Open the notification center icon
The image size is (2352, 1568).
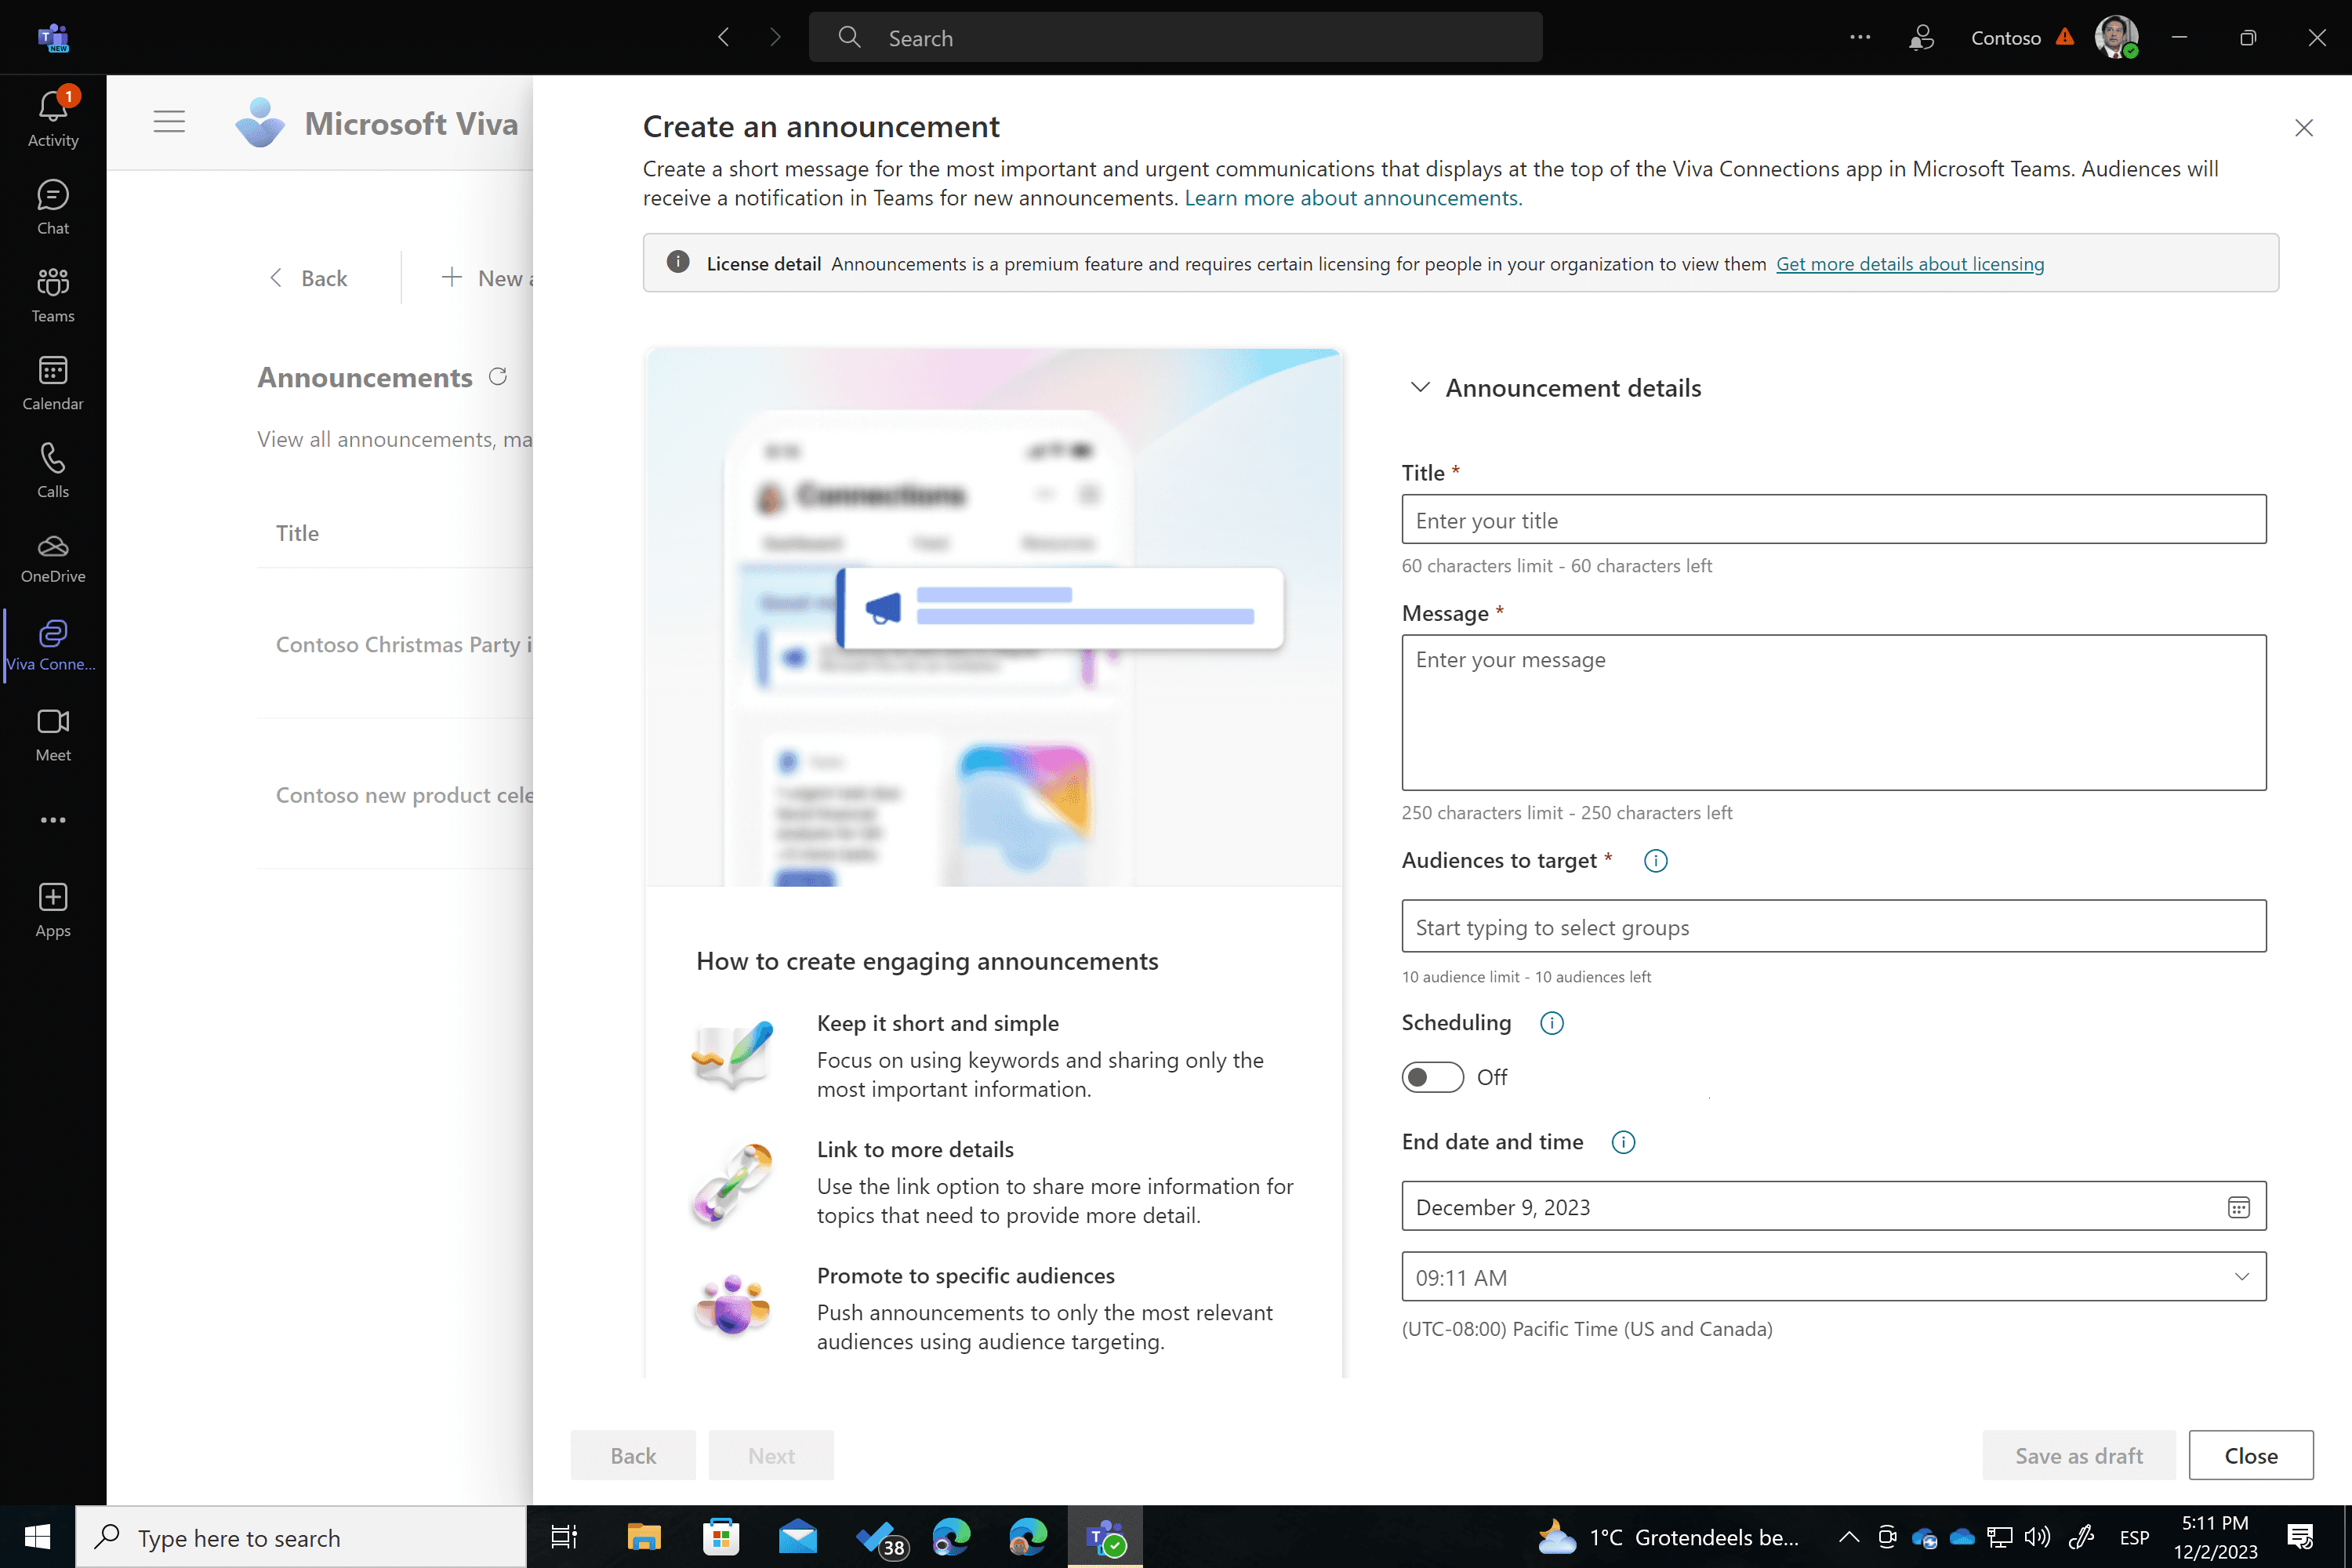[x=2300, y=1537]
